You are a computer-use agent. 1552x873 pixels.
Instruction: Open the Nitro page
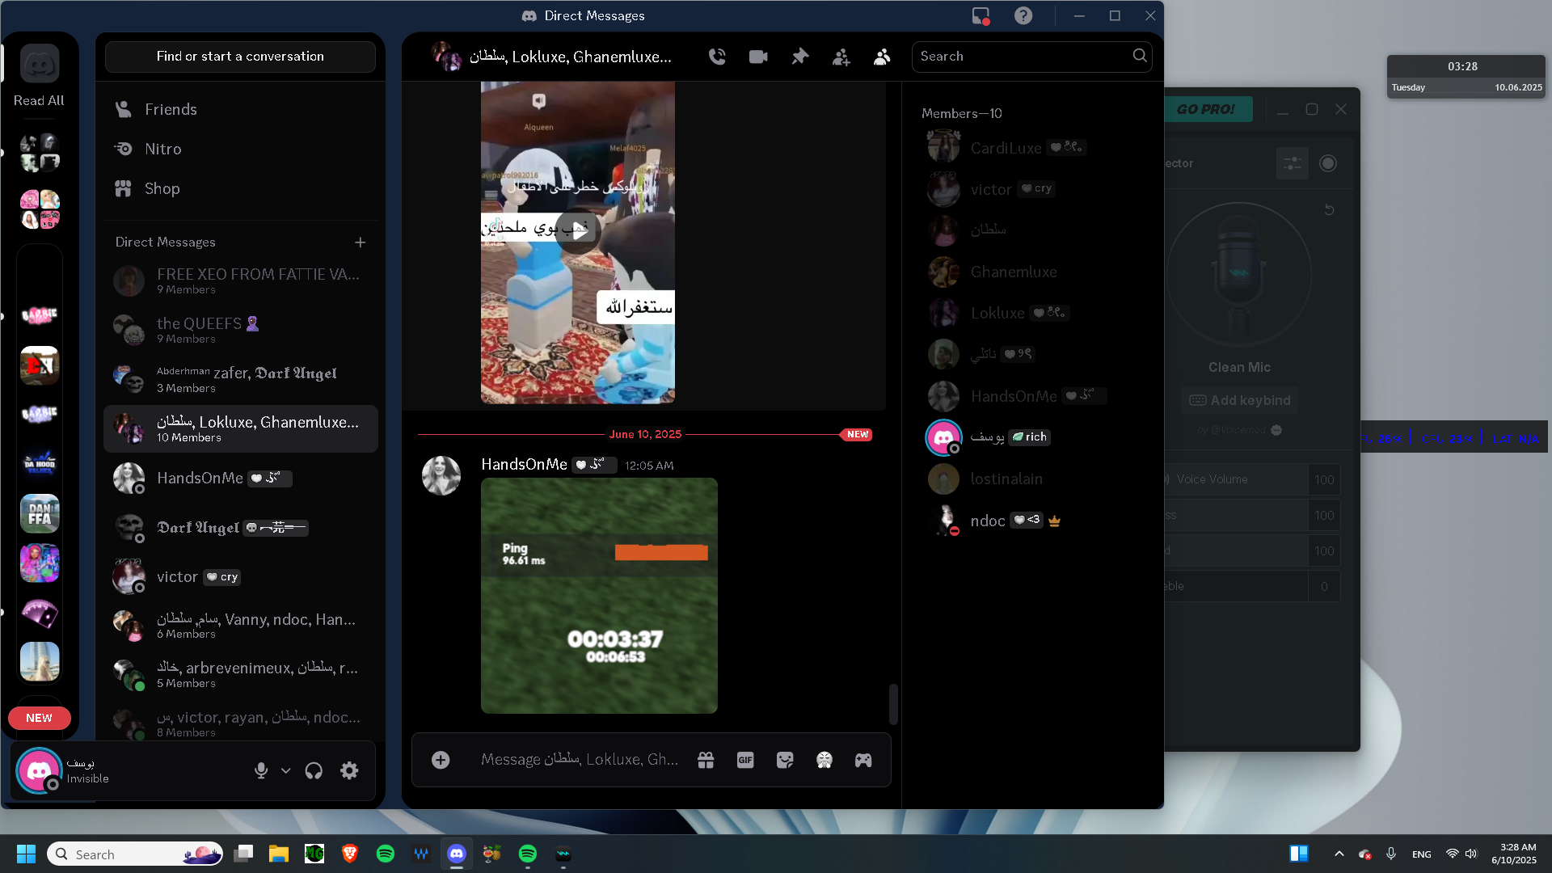pyautogui.click(x=162, y=149)
